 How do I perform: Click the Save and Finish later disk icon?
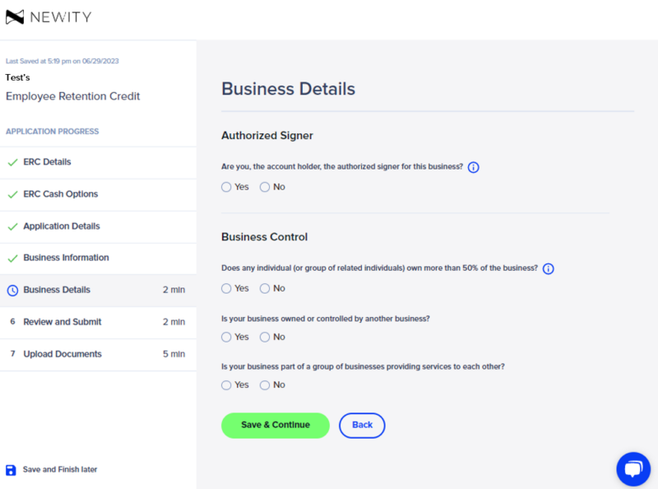11,470
